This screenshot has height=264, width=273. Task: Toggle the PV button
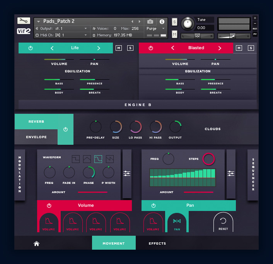255,34
